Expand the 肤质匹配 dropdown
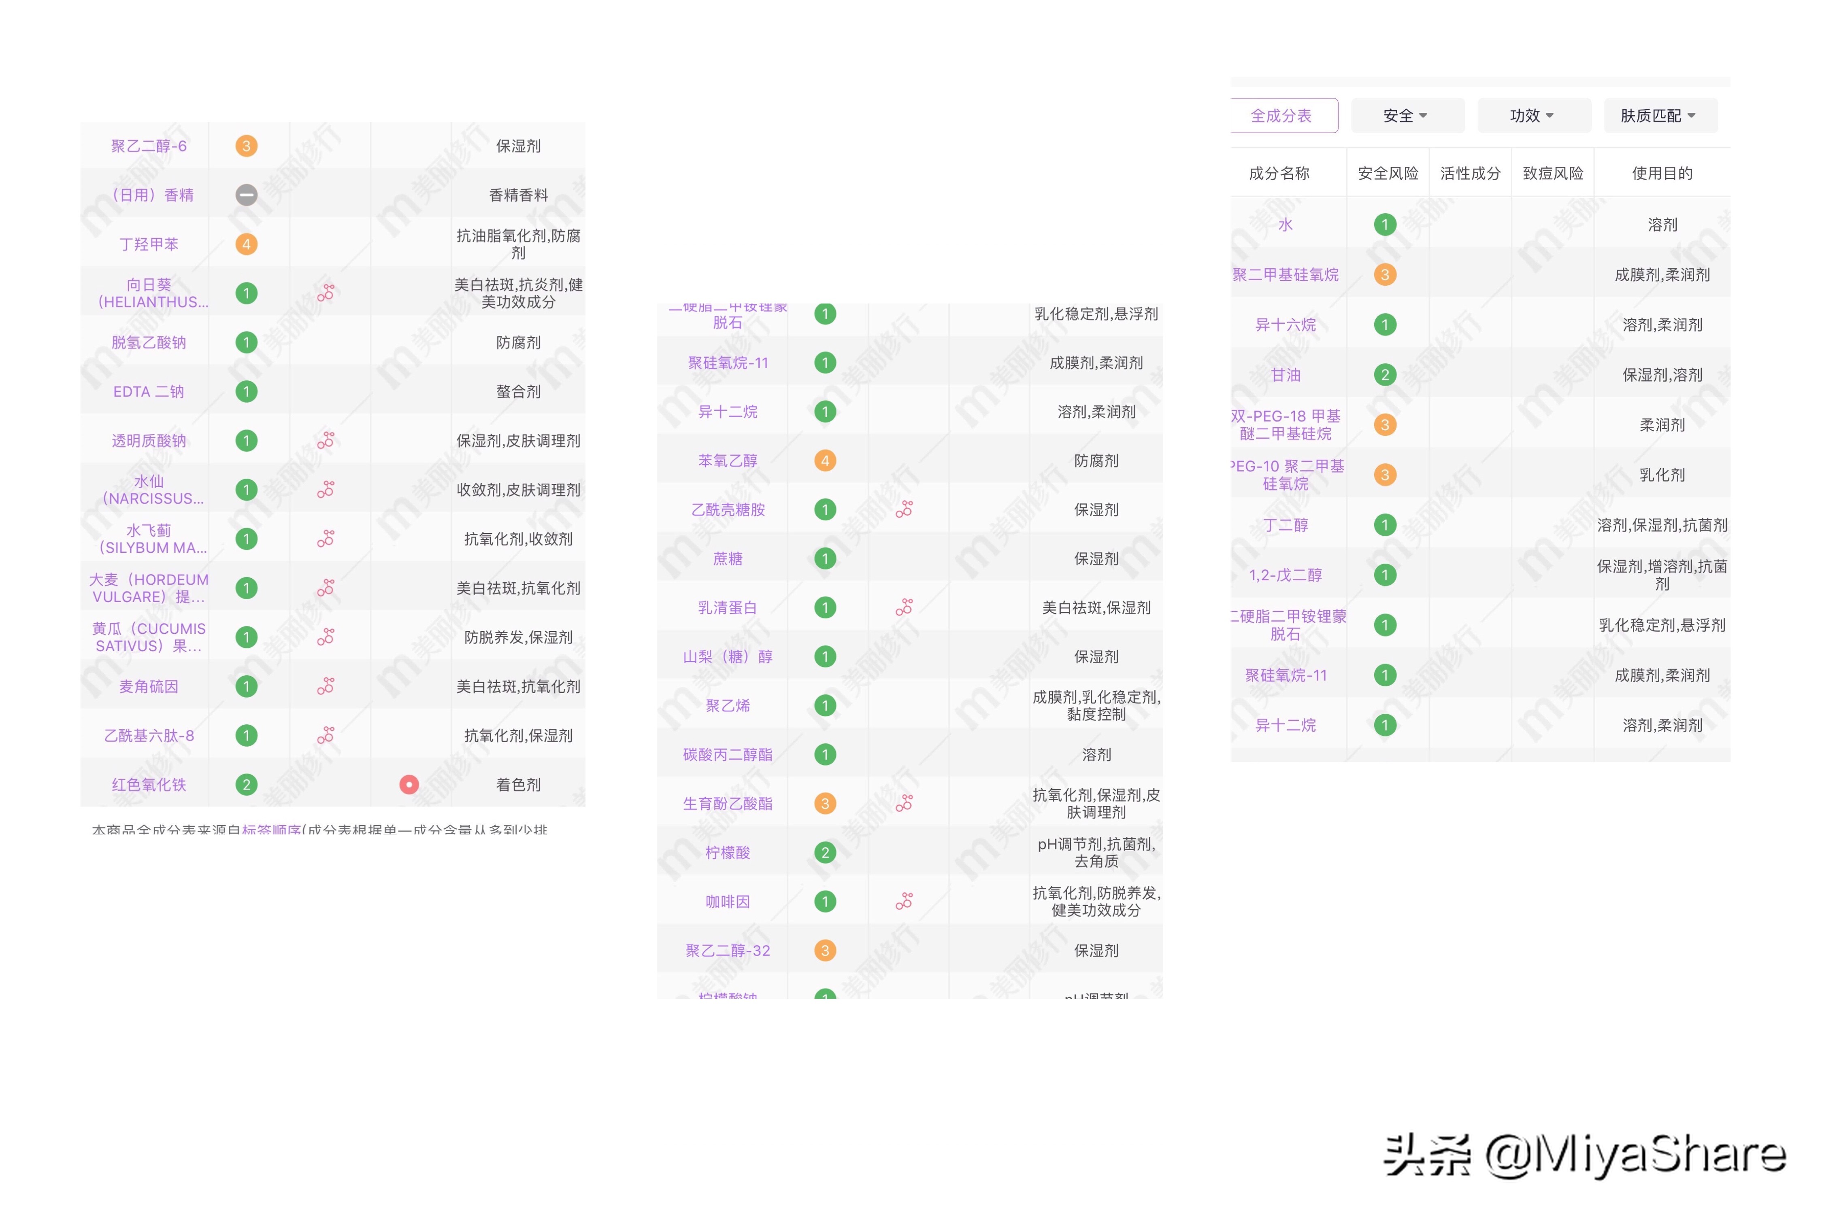Image resolution: width=1822 pixels, height=1214 pixels. (x=1659, y=115)
